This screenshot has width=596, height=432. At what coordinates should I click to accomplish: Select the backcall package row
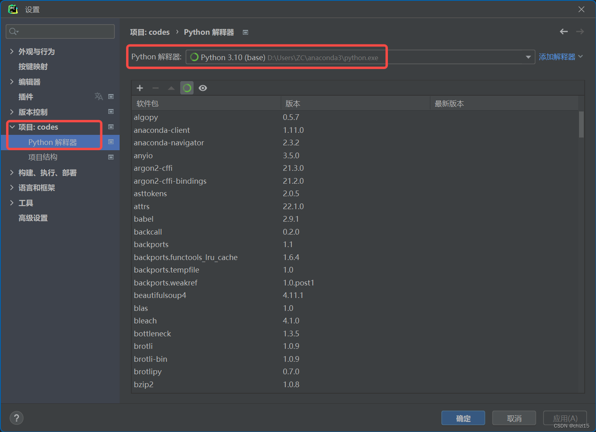(x=355, y=232)
